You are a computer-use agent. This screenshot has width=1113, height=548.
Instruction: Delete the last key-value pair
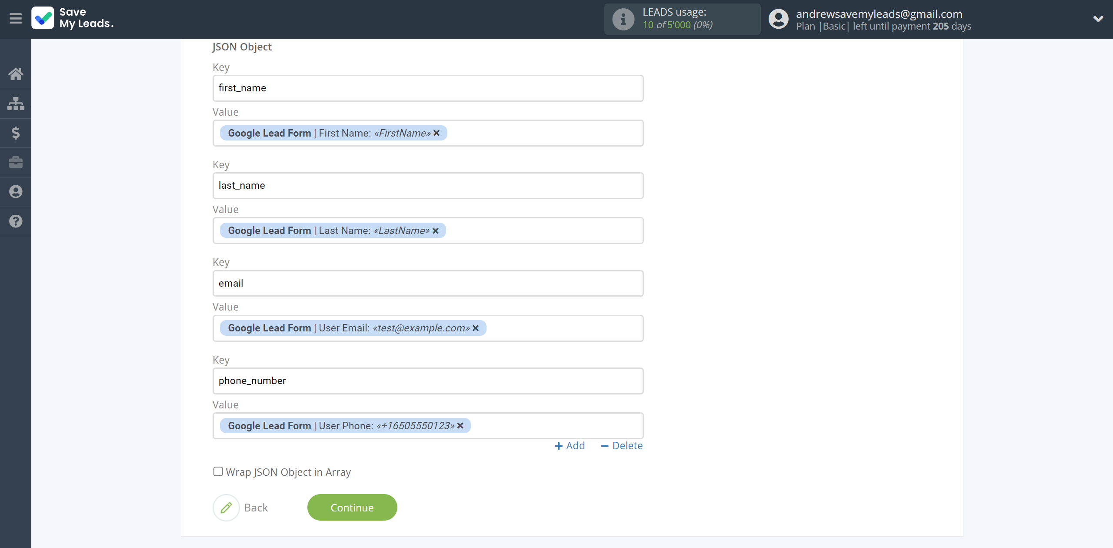(x=622, y=446)
